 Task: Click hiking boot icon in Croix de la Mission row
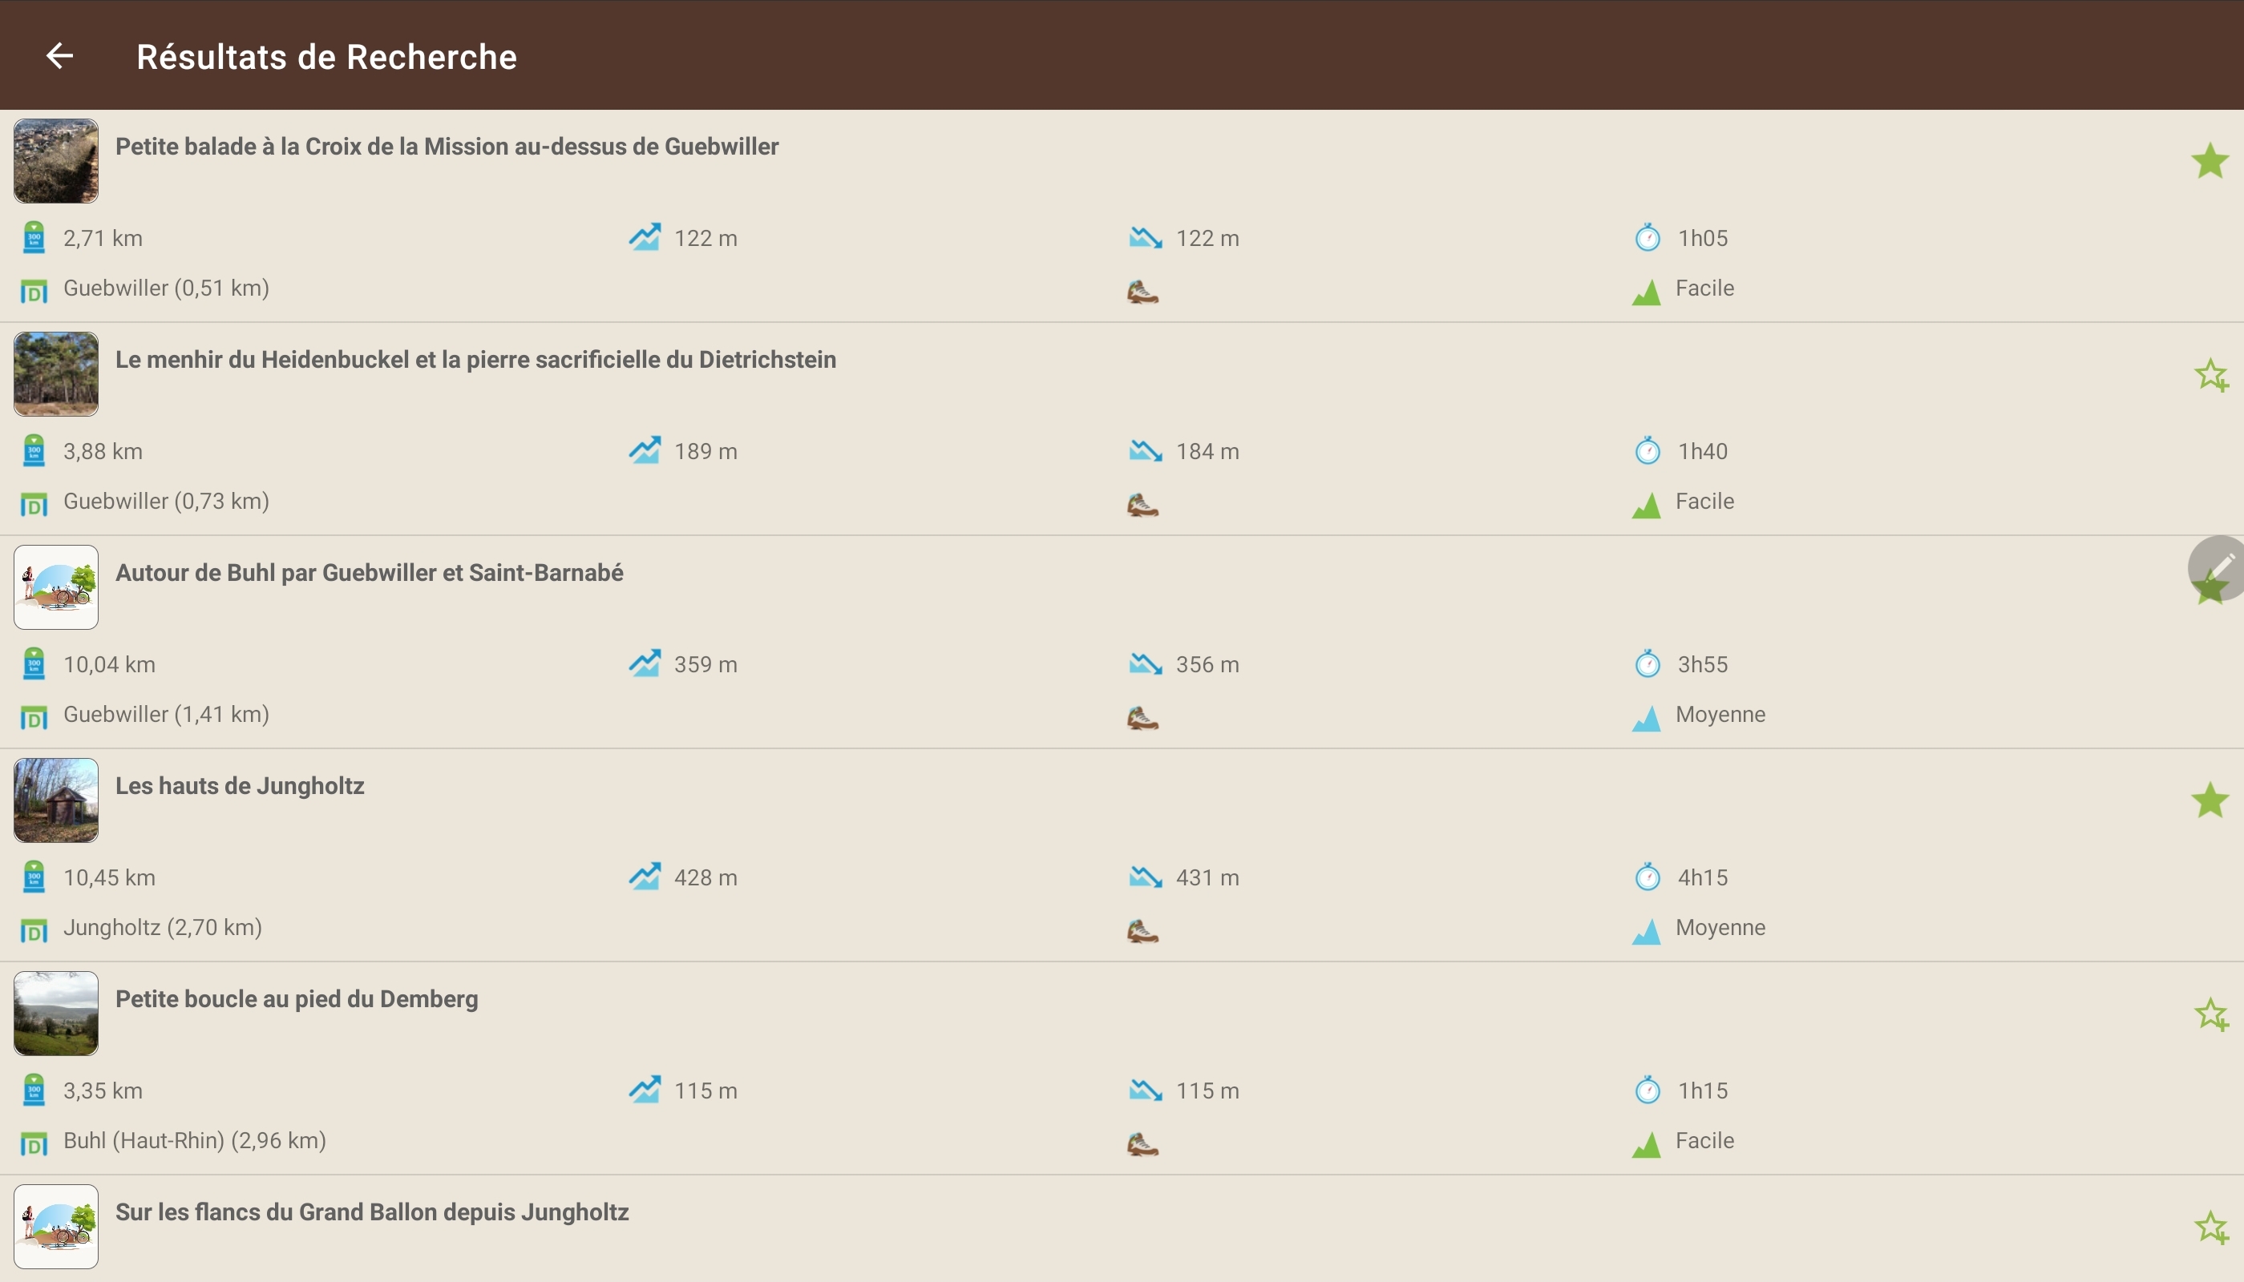(x=1142, y=292)
